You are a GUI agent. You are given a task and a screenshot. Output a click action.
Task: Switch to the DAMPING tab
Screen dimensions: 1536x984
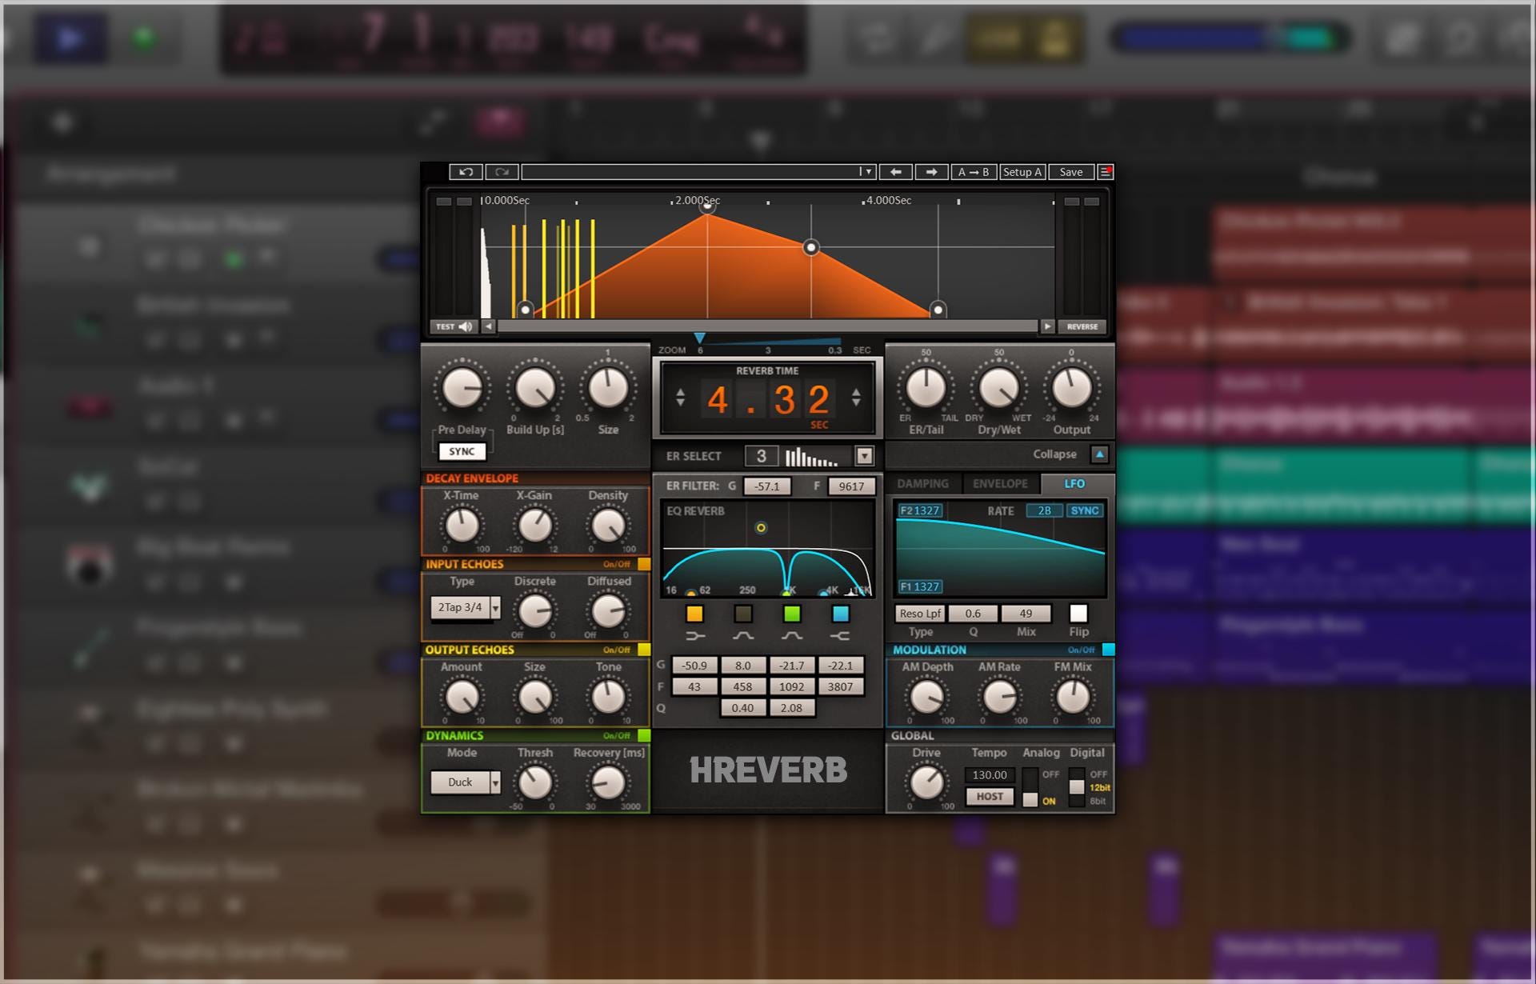922,484
